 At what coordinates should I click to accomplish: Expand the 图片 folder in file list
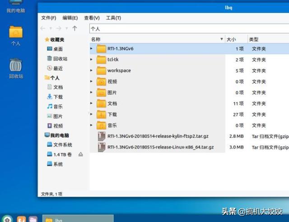[91, 92]
